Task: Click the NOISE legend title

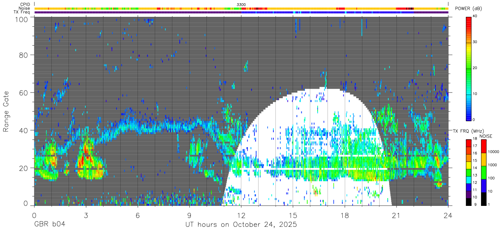Action: pos(486,136)
